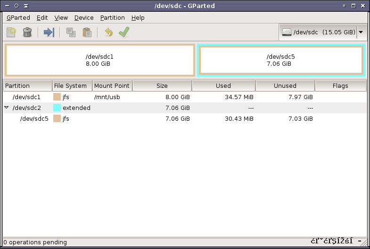The width and height of the screenshot is (370, 249).
Task: Sort by the Partition column header
Action: coord(28,86)
